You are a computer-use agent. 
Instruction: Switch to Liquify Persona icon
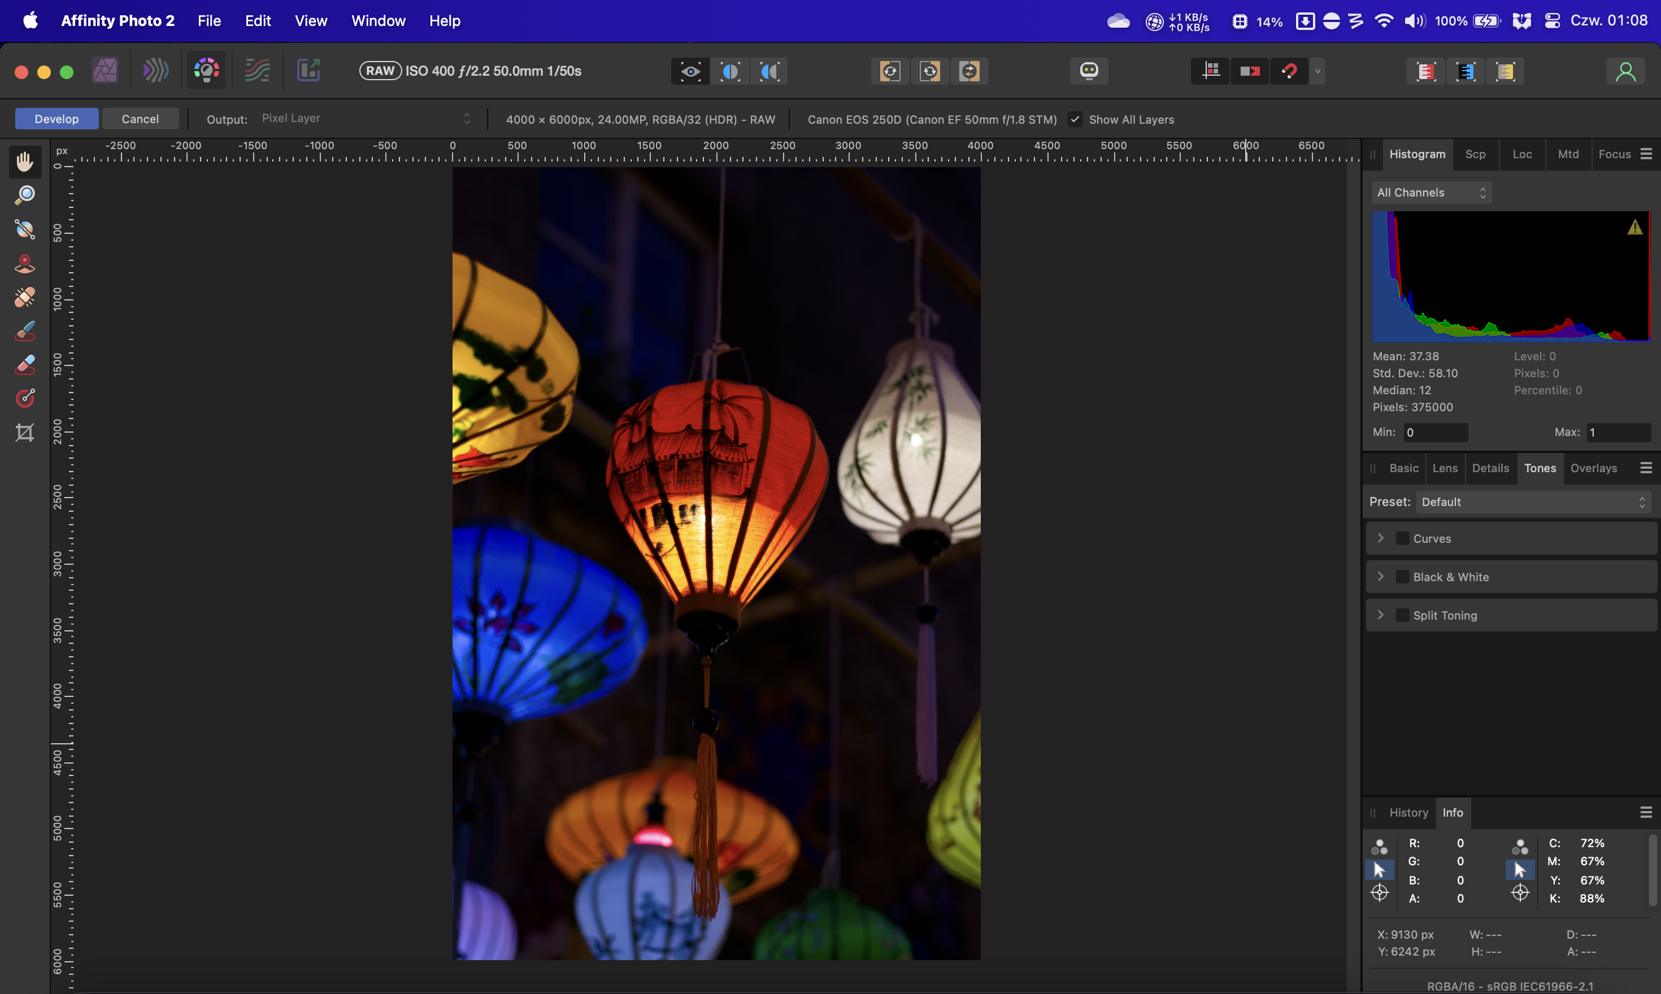click(155, 71)
